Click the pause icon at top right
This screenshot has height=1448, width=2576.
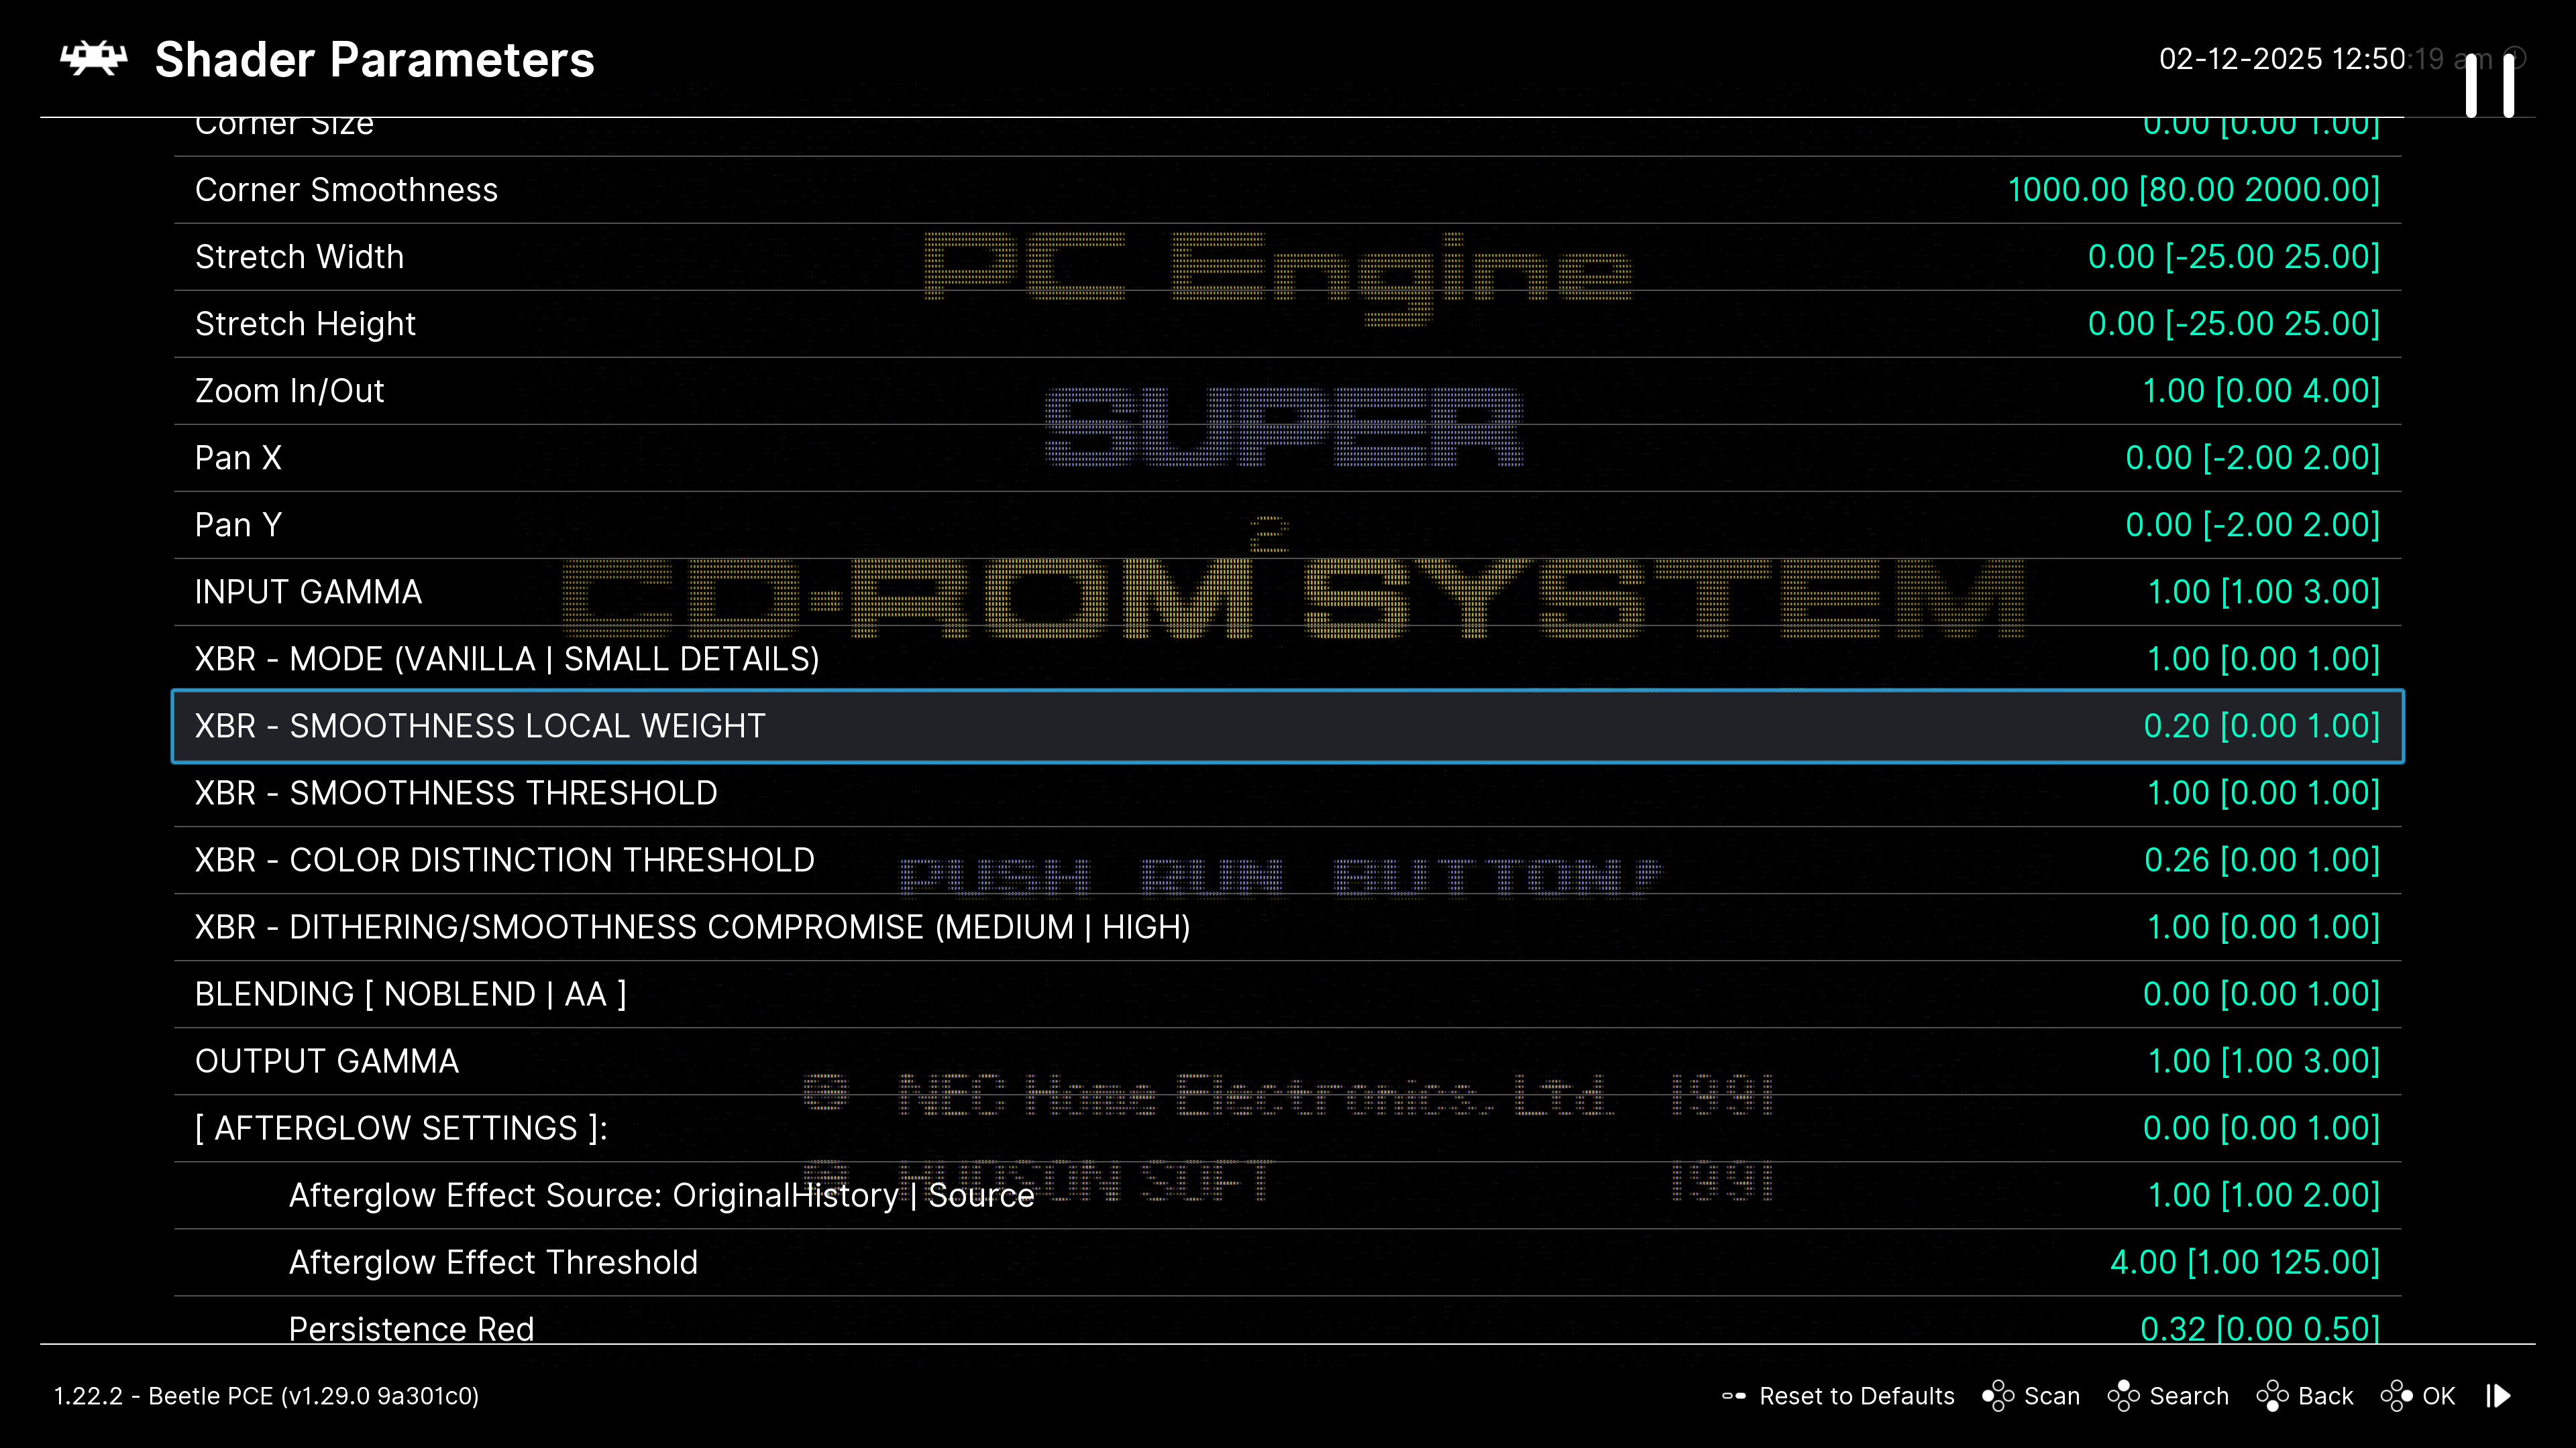pos(2489,86)
